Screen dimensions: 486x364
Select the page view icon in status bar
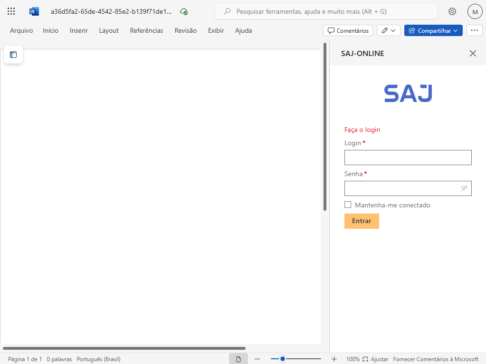238,359
